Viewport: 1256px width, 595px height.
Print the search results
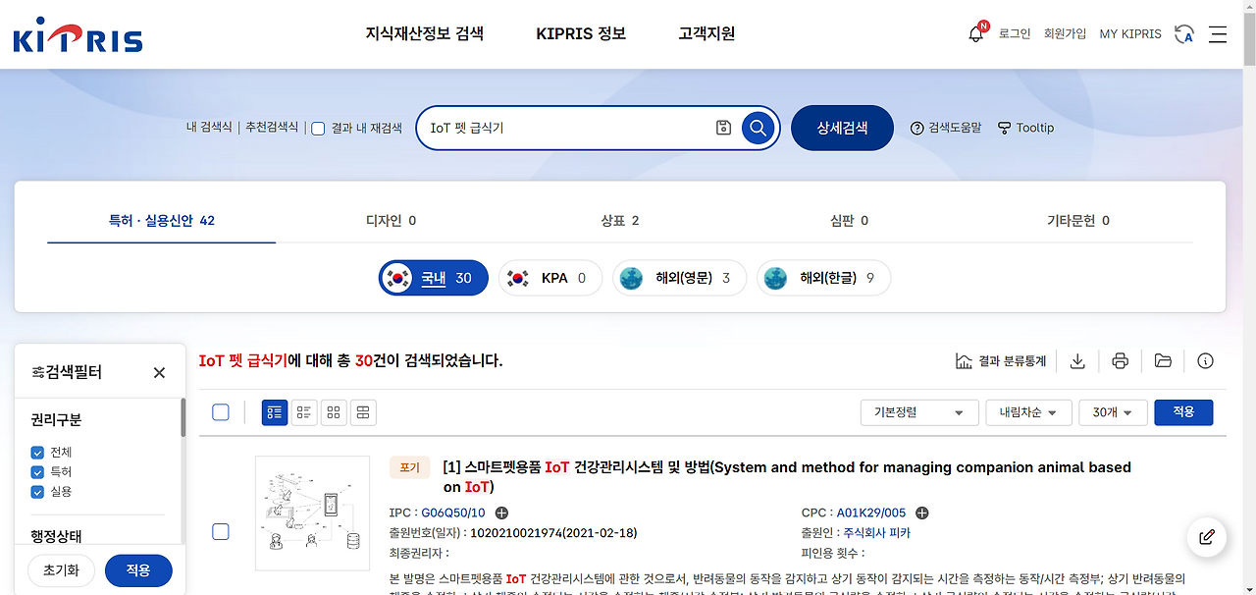point(1120,360)
